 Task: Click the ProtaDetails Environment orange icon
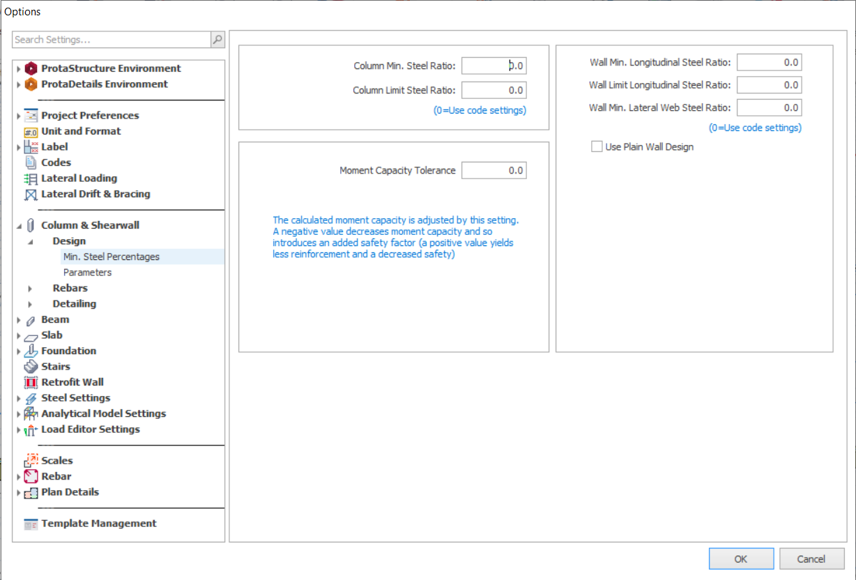click(x=31, y=84)
